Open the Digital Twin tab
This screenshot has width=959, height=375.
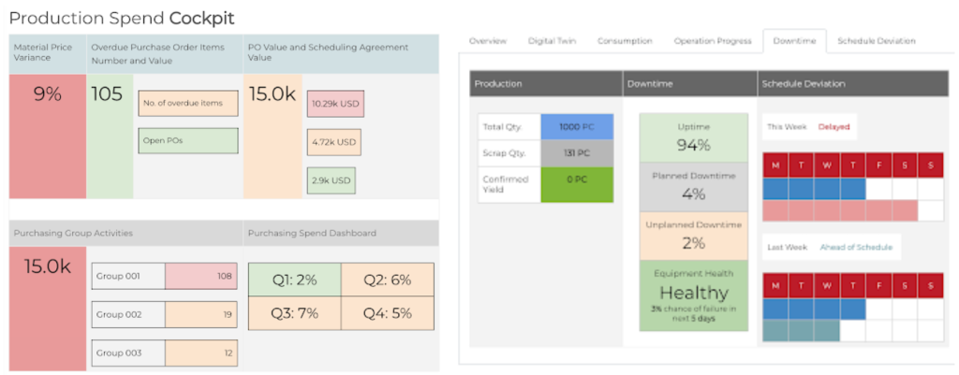click(x=551, y=41)
